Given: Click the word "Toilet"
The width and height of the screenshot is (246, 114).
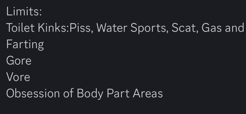Looking at the screenshot, I should point(20,28).
